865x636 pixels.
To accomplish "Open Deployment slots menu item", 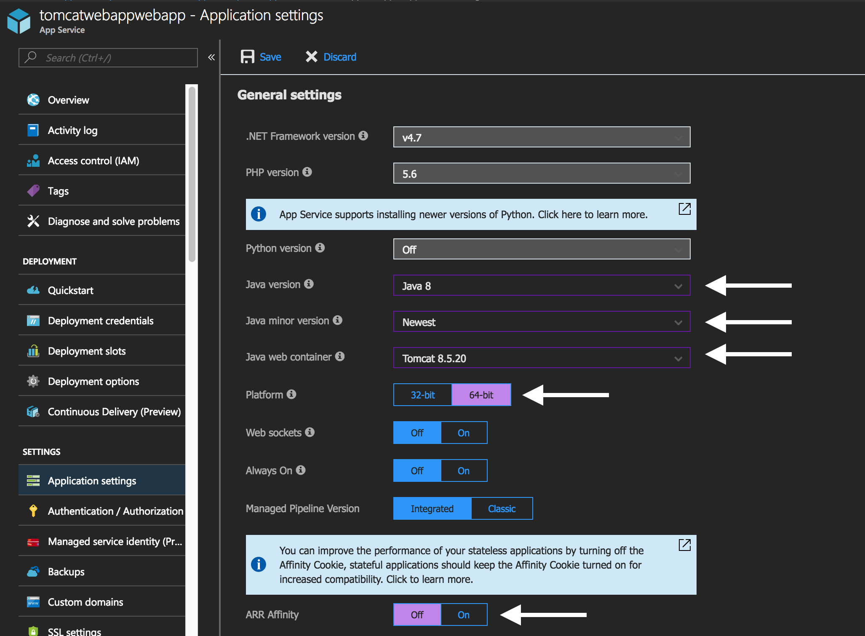I will pyautogui.click(x=87, y=351).
